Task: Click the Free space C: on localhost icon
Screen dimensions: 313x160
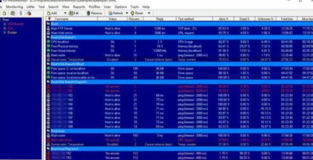Action: point(48,69)
